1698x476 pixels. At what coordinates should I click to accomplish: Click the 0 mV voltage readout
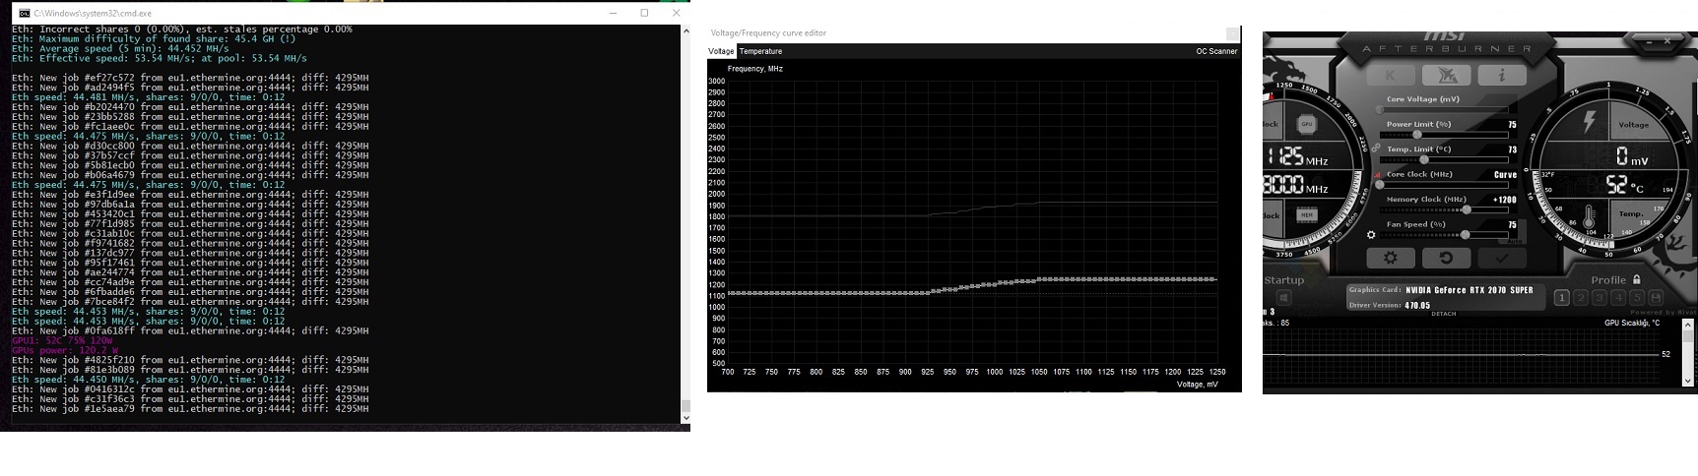click(x=1632, y=155)
